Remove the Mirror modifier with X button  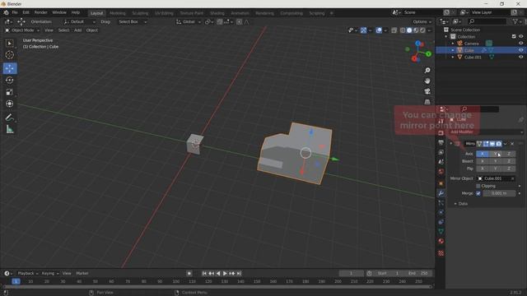coord(512,144)
